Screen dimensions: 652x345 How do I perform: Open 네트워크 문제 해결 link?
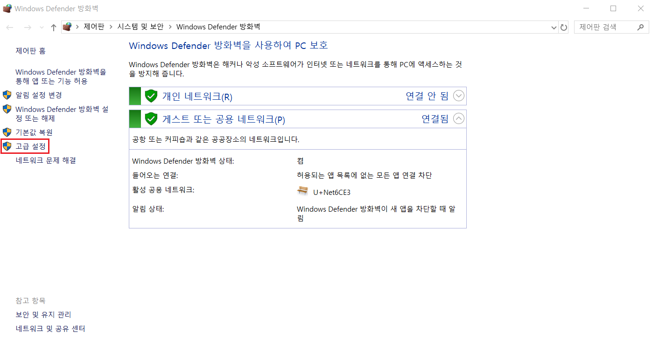[46, 160]
